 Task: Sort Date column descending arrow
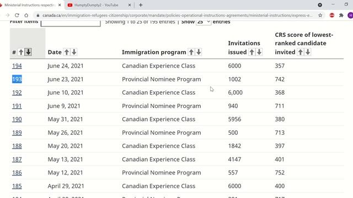point(74,52)
